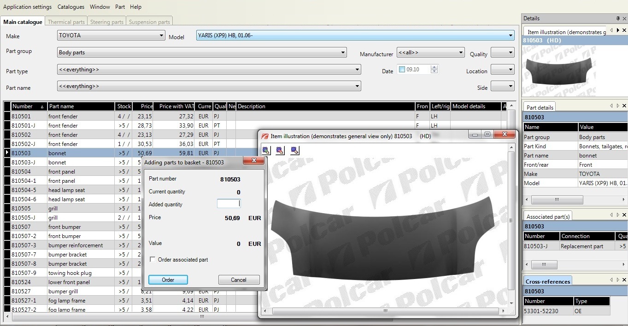Open the Window menu

[100, 7]
